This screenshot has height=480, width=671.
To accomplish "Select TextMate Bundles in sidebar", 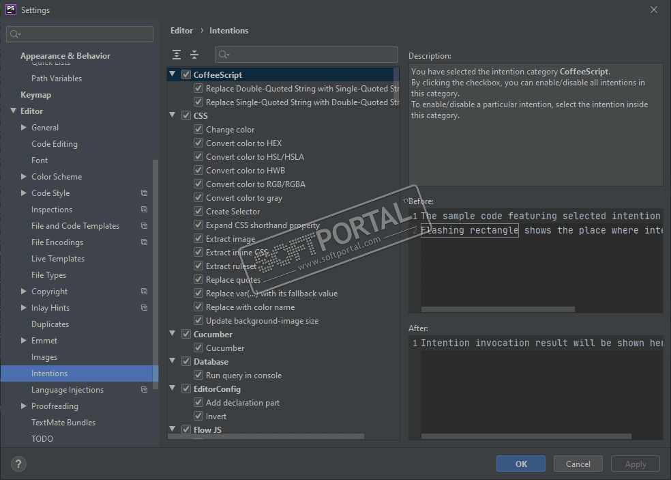I will click(x=63, y=423).
